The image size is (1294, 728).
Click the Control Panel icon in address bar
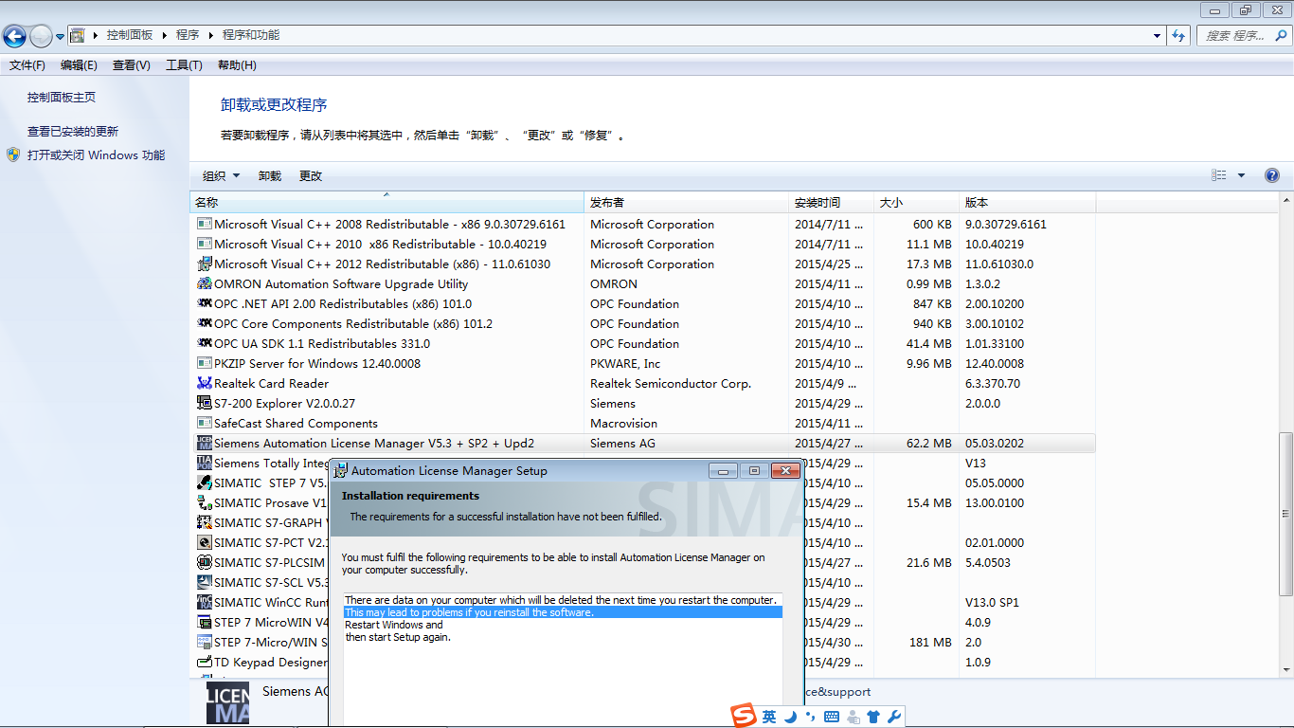78,35
